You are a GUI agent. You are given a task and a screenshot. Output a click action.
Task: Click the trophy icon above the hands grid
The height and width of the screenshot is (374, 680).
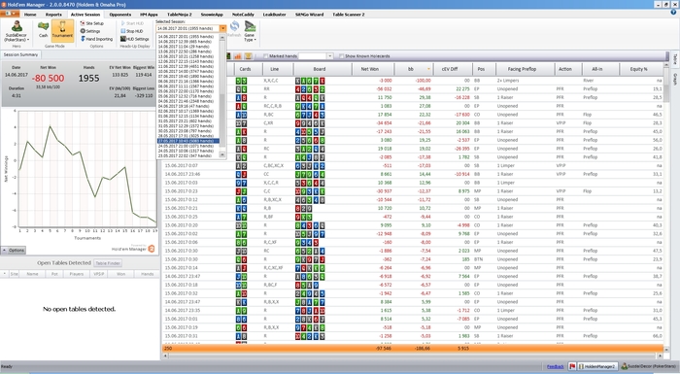pyautogui.click(x=248, y=56)
